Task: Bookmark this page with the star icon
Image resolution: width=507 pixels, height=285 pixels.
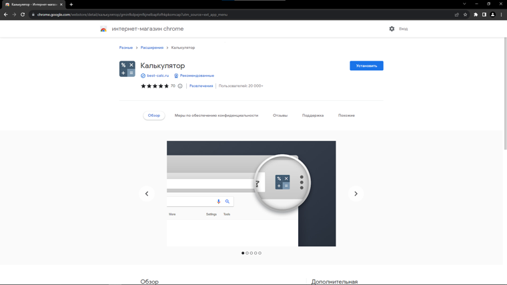Action: pyautogui.click(x=465, y=15)
